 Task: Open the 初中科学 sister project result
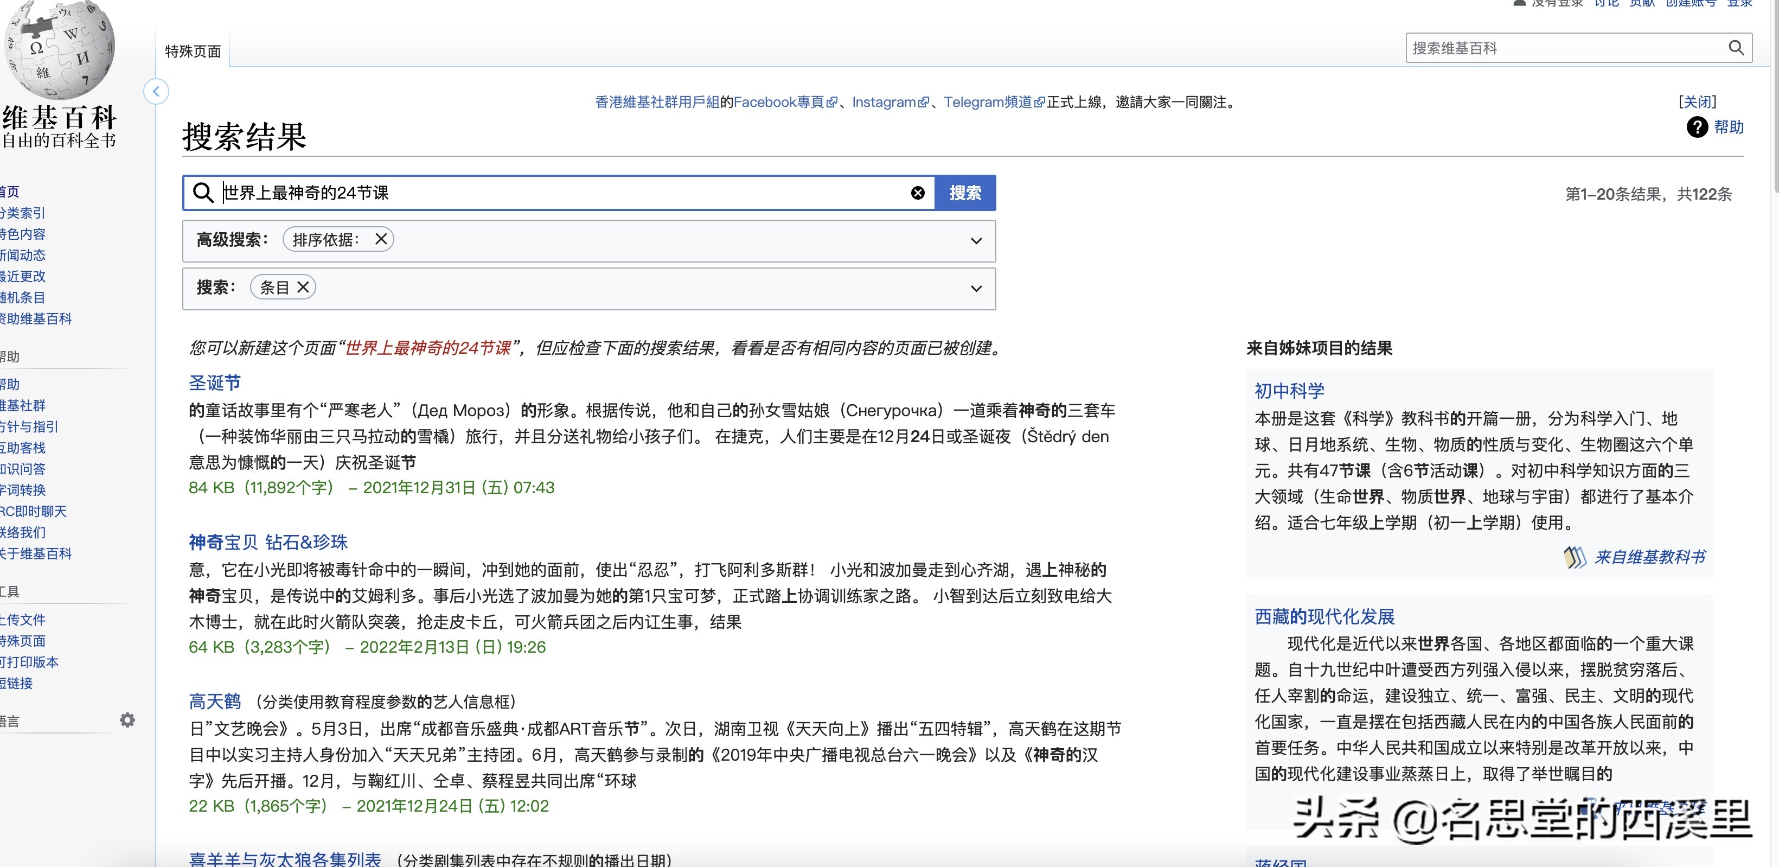pyautogui.click(x=1289, y=390)
